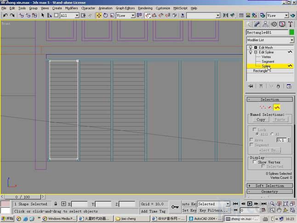Open AutoCAD 2004 from the taskbar

click(x=206, y=219)
